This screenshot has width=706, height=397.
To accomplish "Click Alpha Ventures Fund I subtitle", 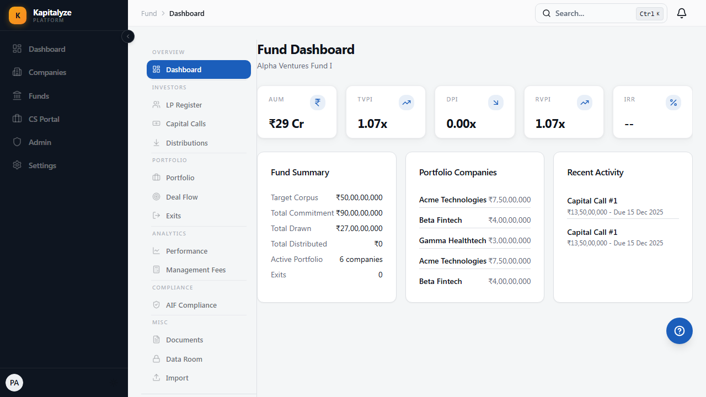I will coord(295,66).
